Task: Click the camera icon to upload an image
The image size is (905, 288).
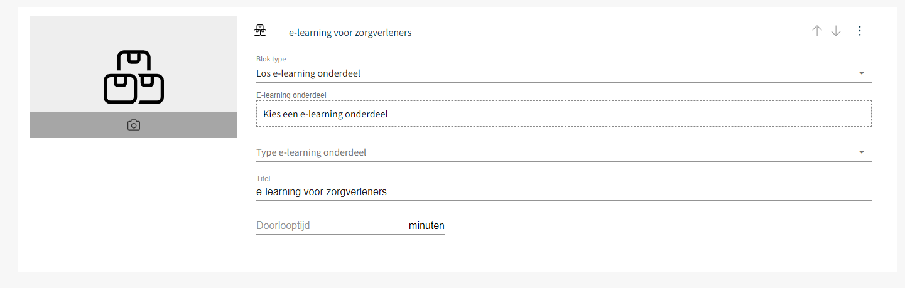Action: [134, 125]
